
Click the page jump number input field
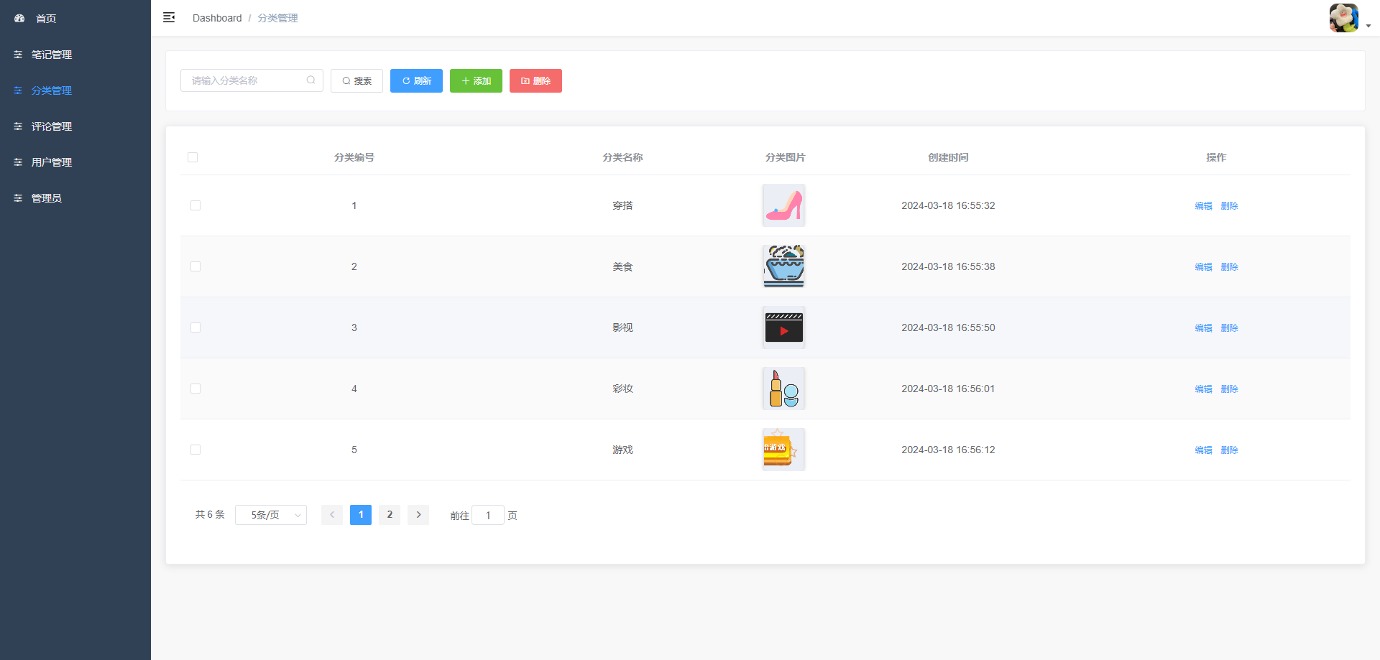point(488,515)
